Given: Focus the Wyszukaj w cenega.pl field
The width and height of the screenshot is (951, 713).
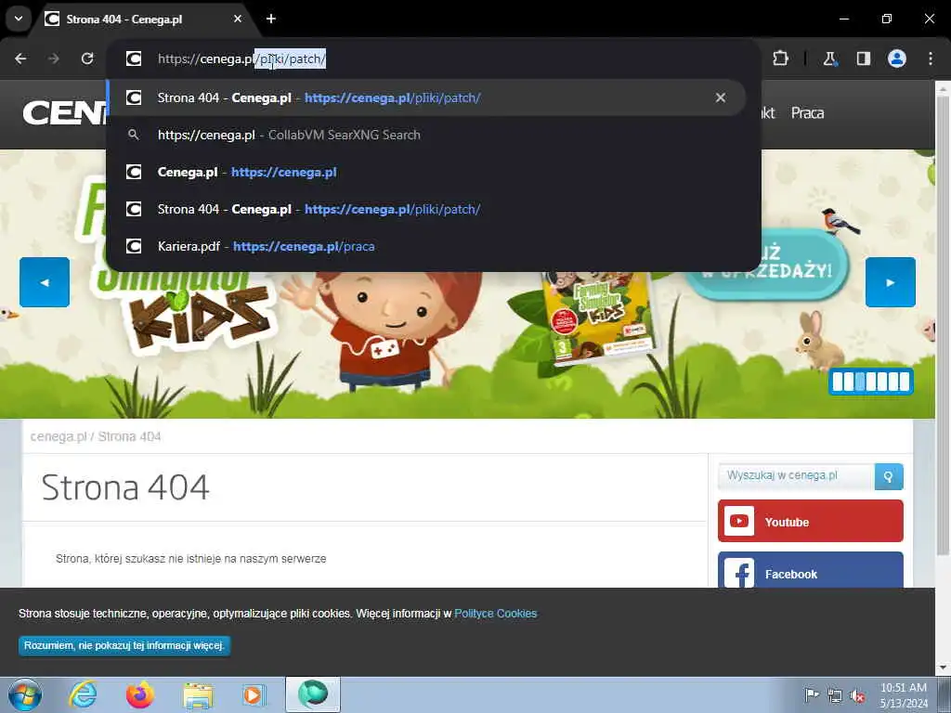Looking at the screenshot, I should click(796, 476).
